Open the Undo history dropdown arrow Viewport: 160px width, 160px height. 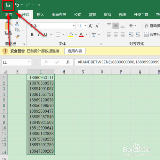point(22,5)
